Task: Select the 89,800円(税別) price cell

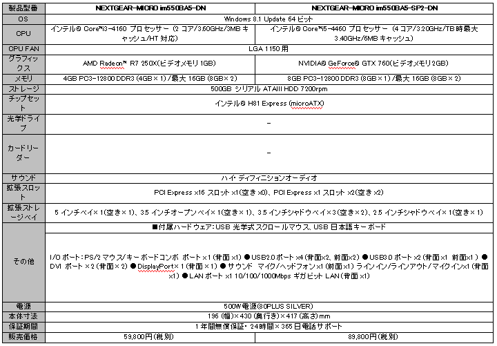Action: click(374, 337)
